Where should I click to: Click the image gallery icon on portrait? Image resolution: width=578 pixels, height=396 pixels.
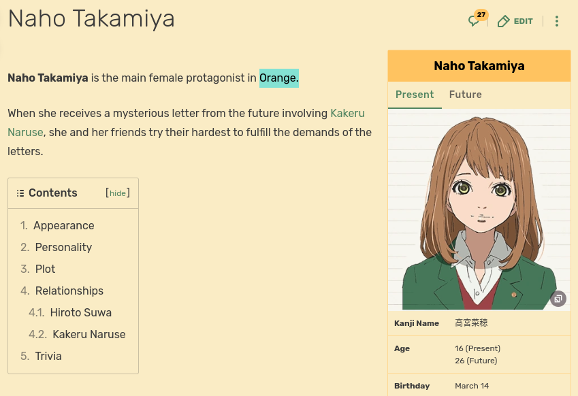tap(558, 299)
